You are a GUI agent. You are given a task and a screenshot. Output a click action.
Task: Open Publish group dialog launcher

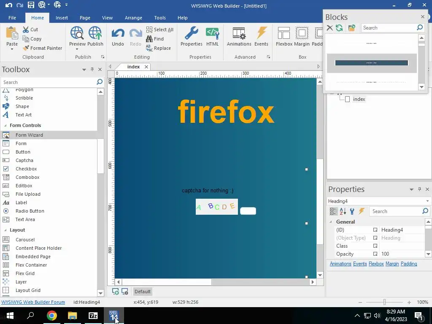(103, 57)
